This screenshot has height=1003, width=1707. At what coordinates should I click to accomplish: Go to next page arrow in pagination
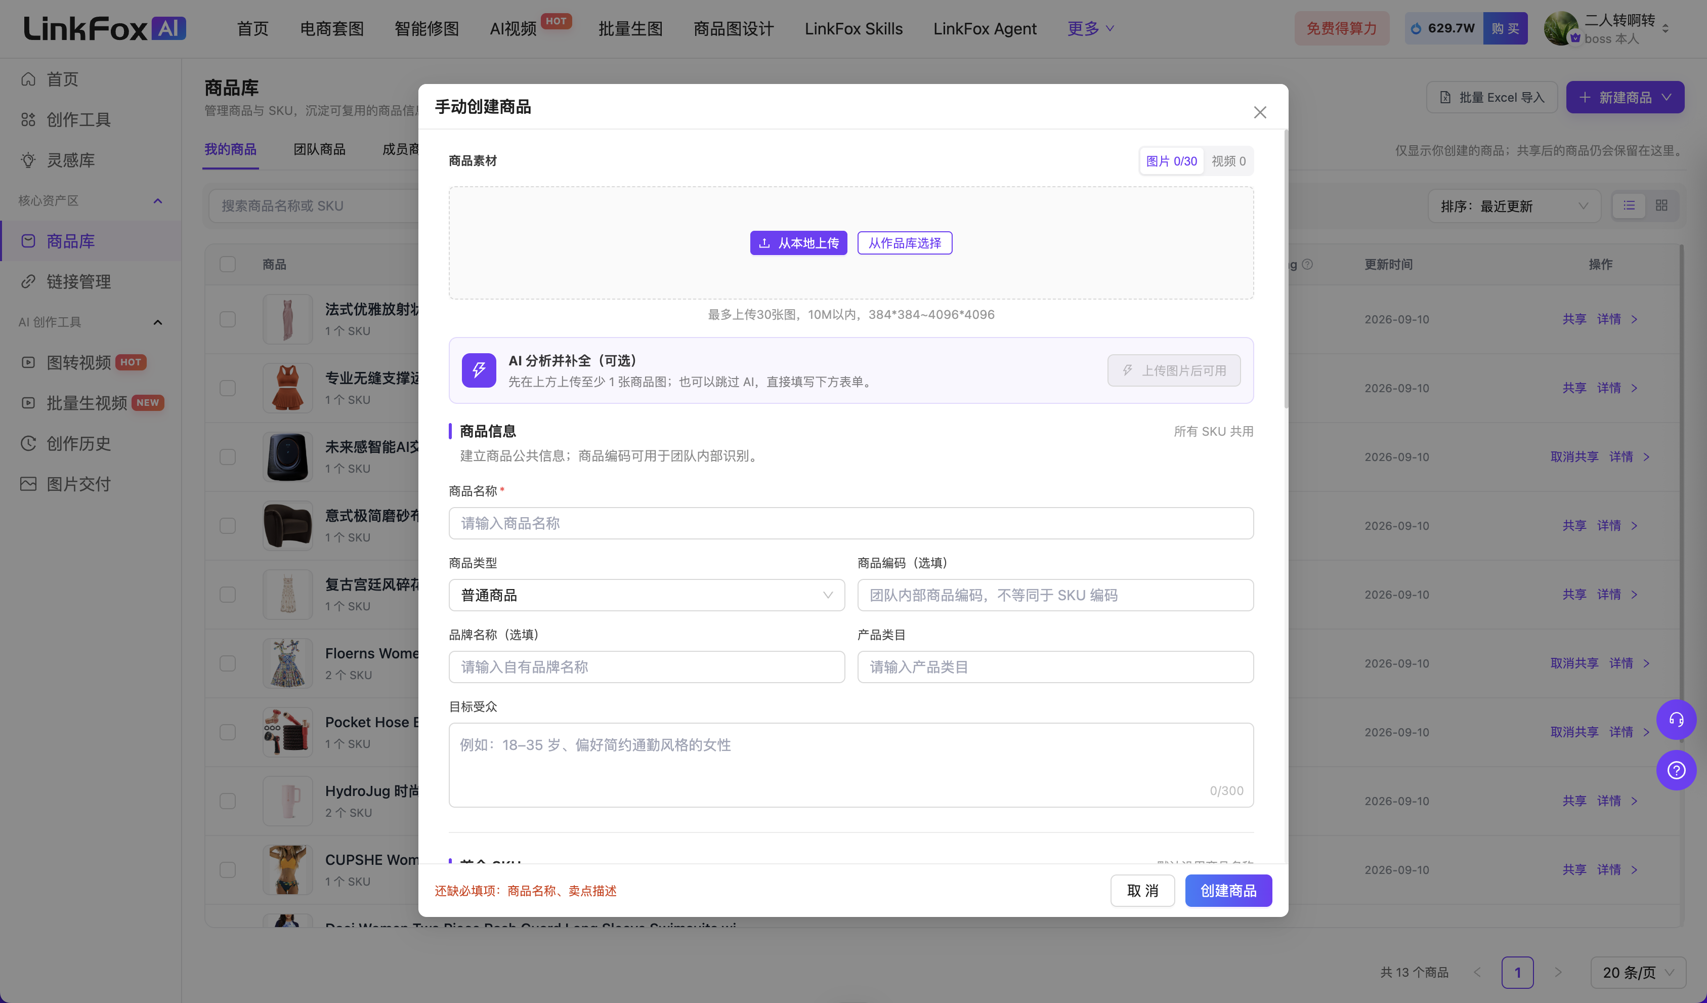(x=1557, y=973)
